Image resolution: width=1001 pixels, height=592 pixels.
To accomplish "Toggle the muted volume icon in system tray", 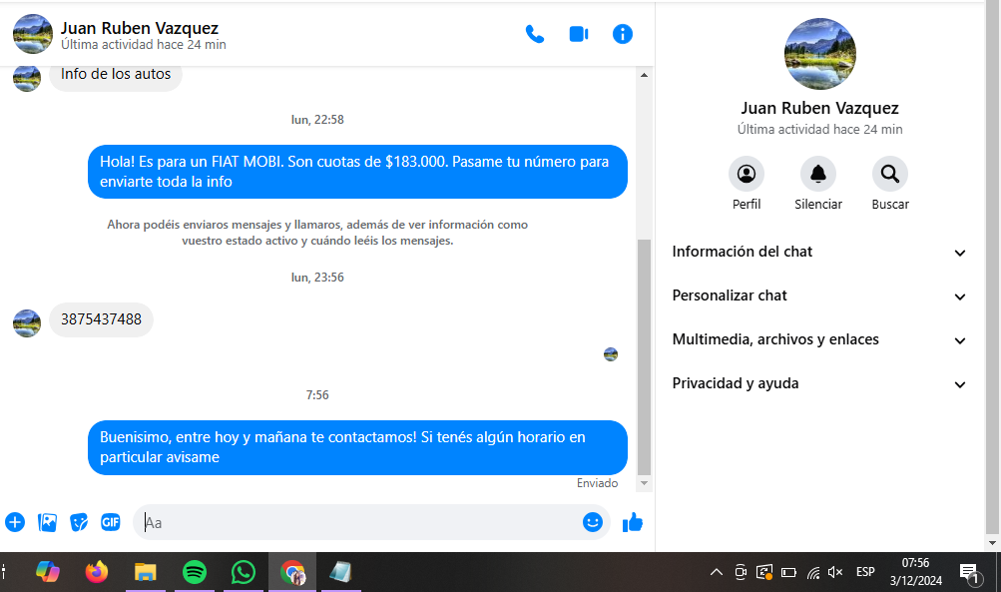I will click(835, 572).
